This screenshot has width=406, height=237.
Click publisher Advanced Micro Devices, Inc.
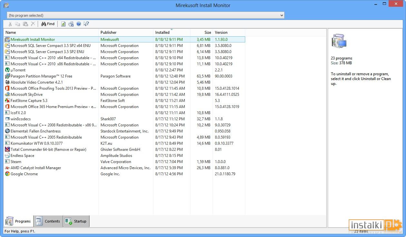pos(125,168)
